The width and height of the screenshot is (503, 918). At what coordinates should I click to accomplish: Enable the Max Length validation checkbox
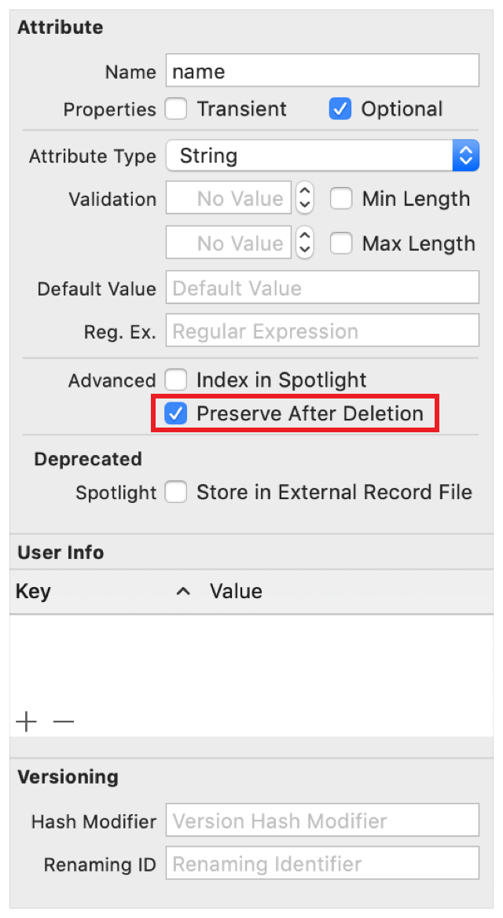340,244
